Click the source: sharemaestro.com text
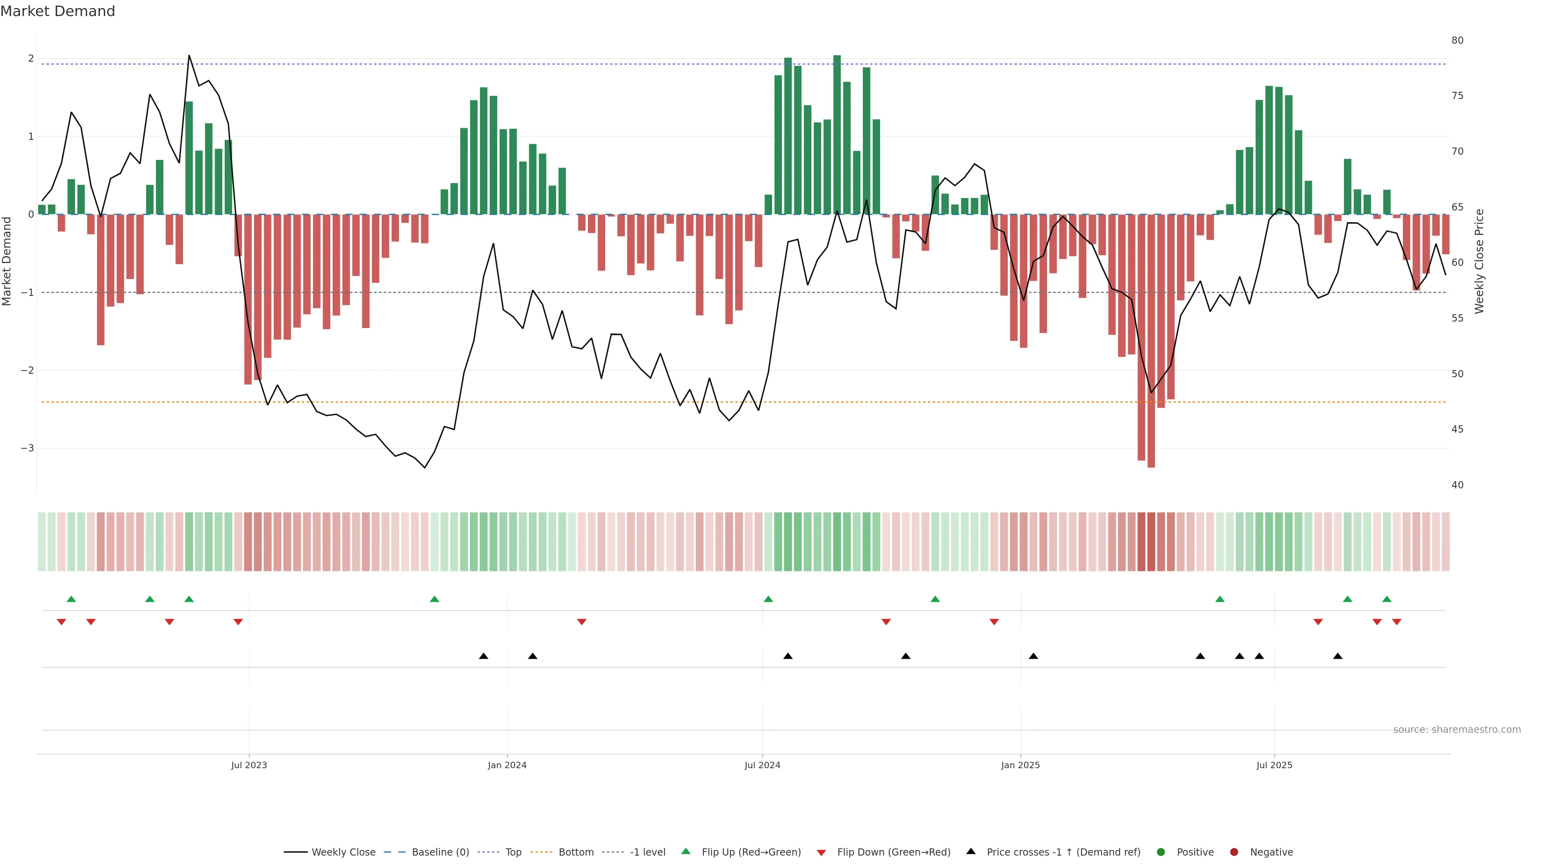 click(1457, 729)
